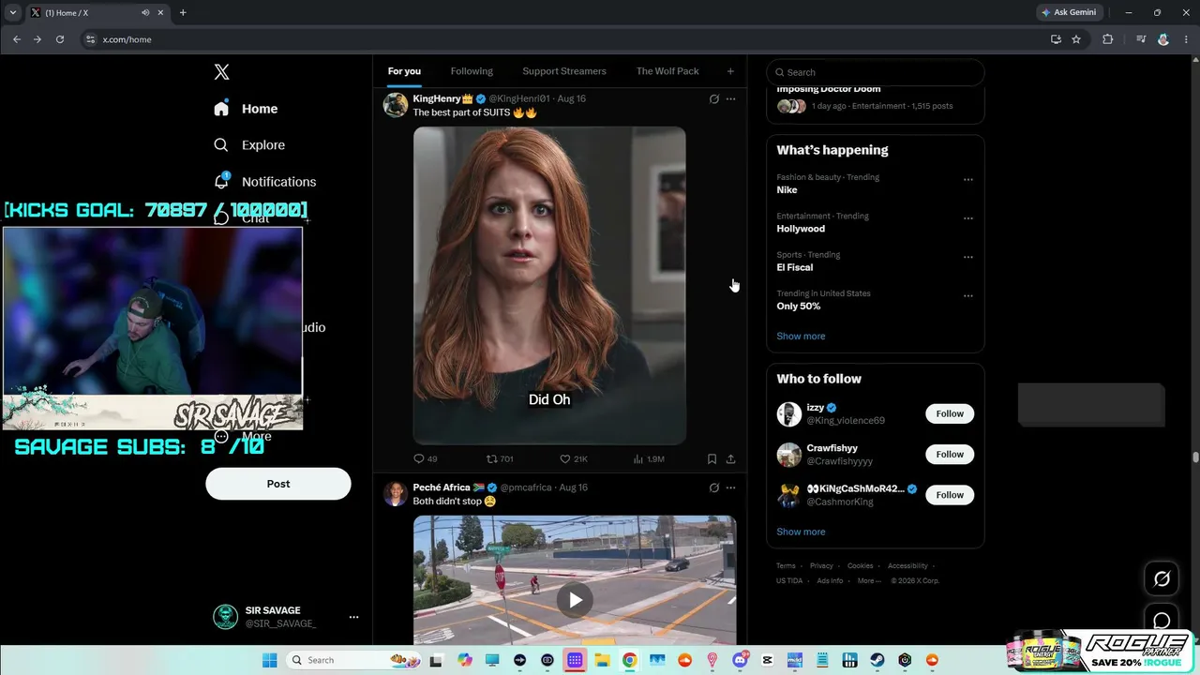
Task: Repost KingHenry's SUITS post
Action: (500, 458)
